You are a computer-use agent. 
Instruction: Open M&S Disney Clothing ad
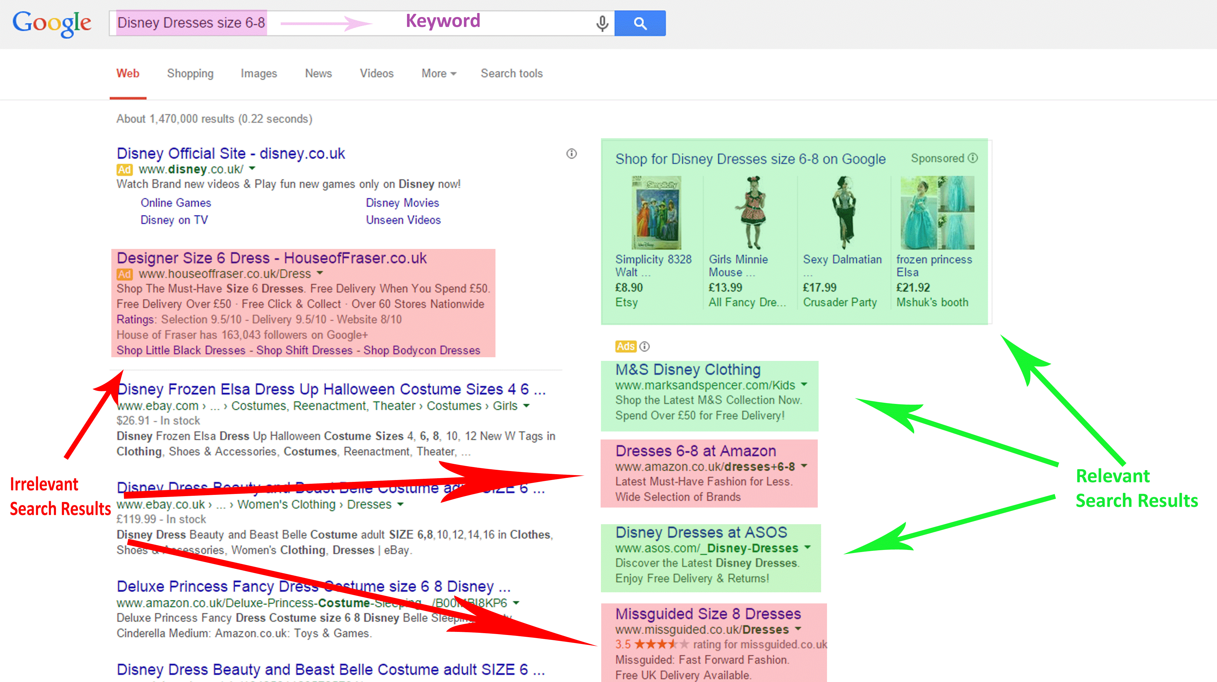click(688, 370)
